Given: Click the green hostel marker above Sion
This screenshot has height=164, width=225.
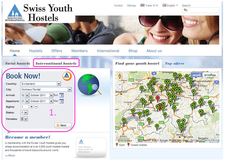Looking at the screenshot, I should [x=149, y=120].
